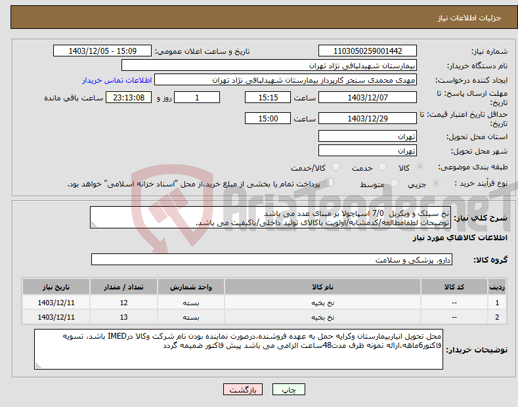Click the resize handle of description textarea
The image size is (518, 407).
[94, 225]
